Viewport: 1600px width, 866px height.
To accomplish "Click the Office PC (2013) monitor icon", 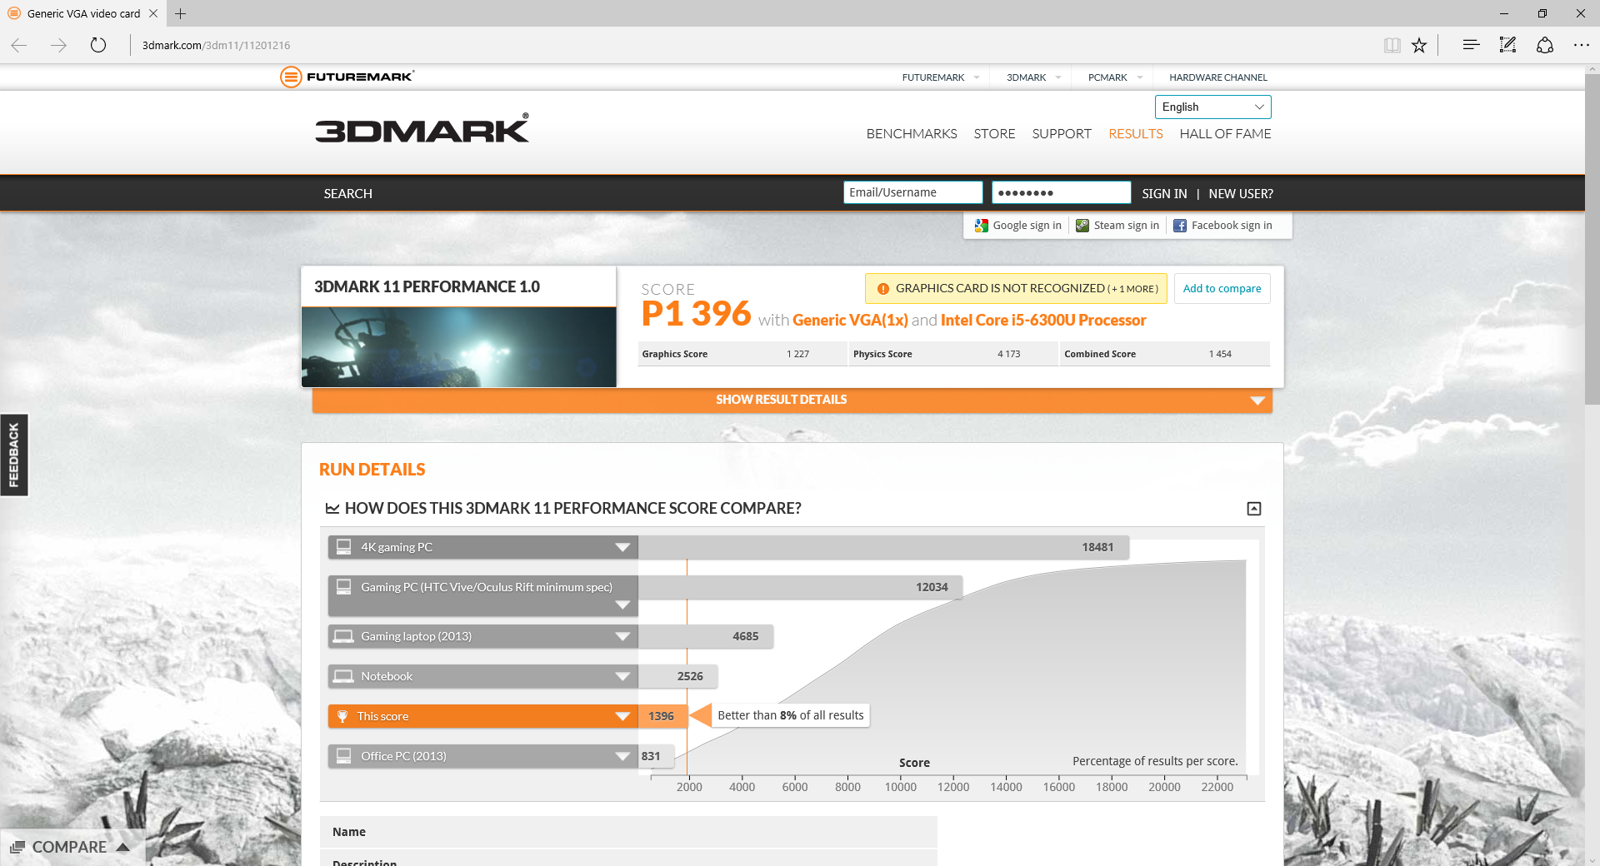I will tap(343, 756).
